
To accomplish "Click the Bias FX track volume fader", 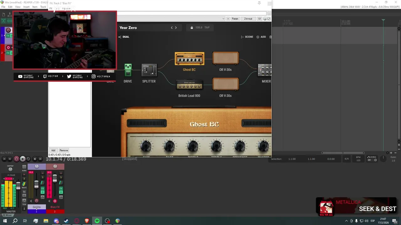I will pos(55,178).
